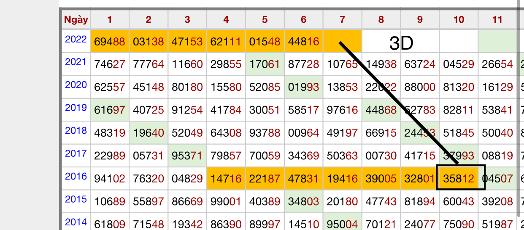Click result 91254
The width and height of the screenshot is (524, 230).
(x=187, y=110)
